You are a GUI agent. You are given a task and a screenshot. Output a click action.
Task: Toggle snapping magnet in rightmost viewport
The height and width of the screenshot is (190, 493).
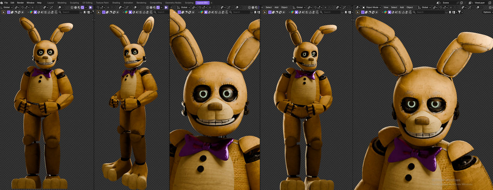(x=441, y=7)
